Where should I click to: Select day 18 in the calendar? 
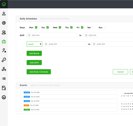pyautogui.click(x=124, y=107)
